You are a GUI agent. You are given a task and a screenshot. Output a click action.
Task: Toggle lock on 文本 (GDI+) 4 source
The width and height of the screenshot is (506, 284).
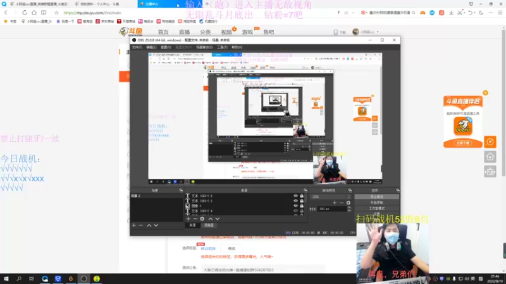click(x=302, y=211)
